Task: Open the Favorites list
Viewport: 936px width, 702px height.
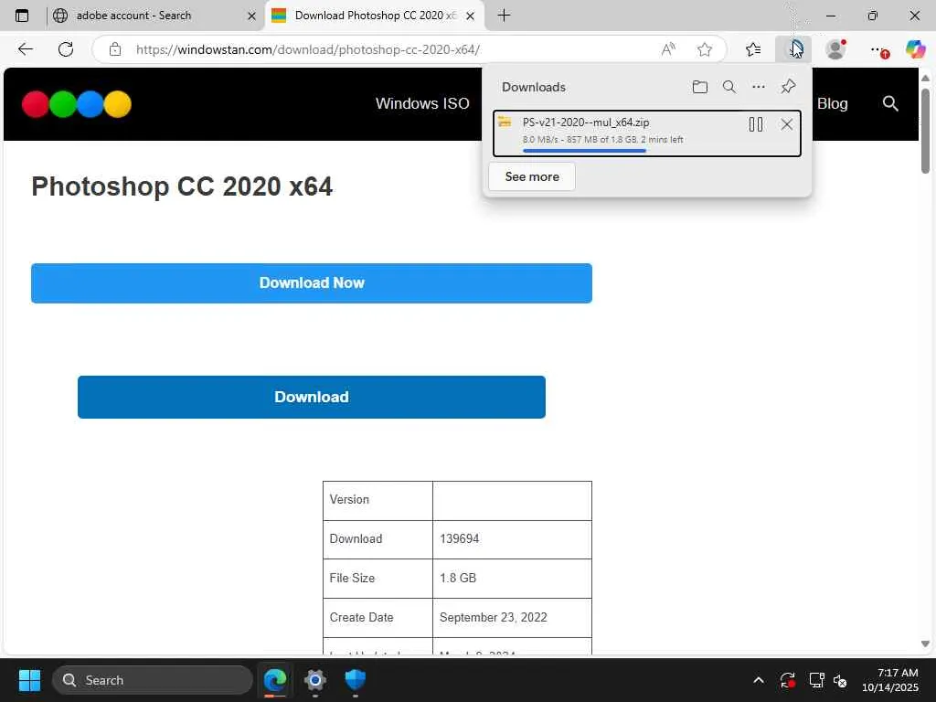Action: (753, 49)
